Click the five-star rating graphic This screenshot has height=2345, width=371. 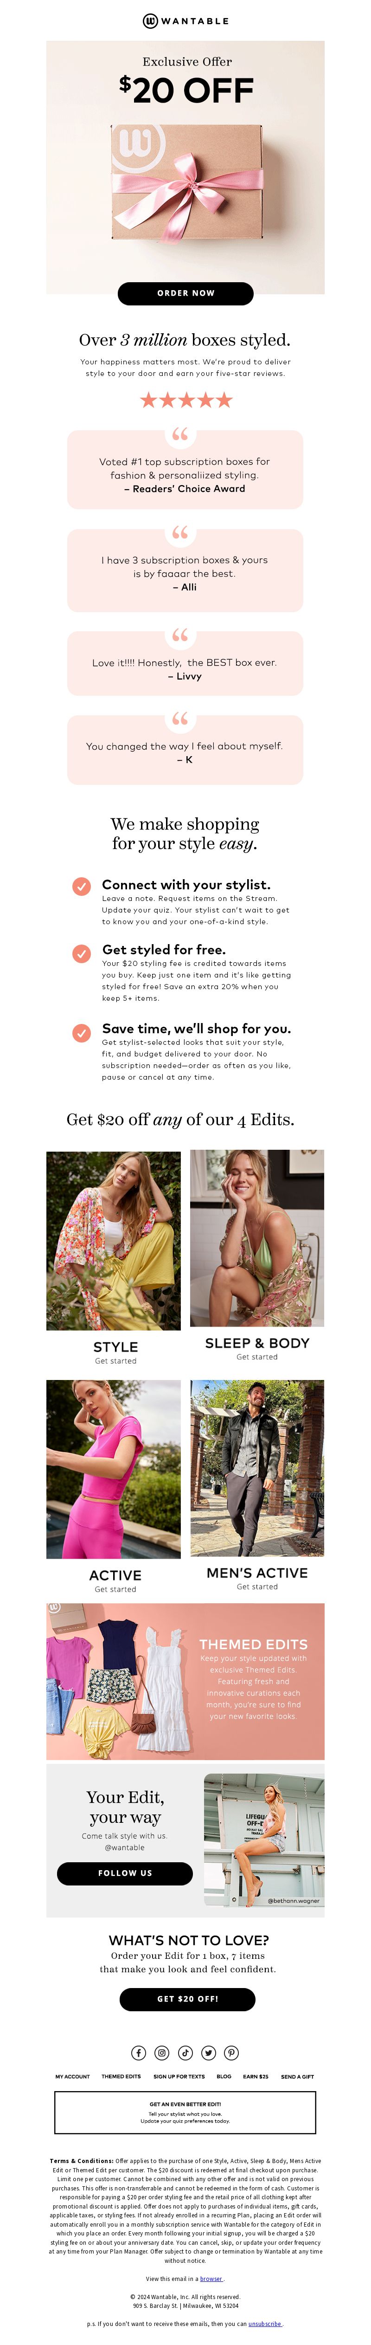[x=185, y=400]
